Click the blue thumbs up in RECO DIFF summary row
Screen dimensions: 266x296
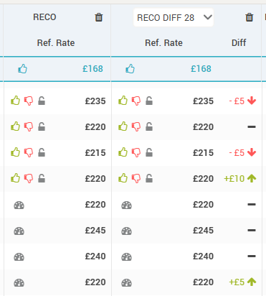click(130, 69)
